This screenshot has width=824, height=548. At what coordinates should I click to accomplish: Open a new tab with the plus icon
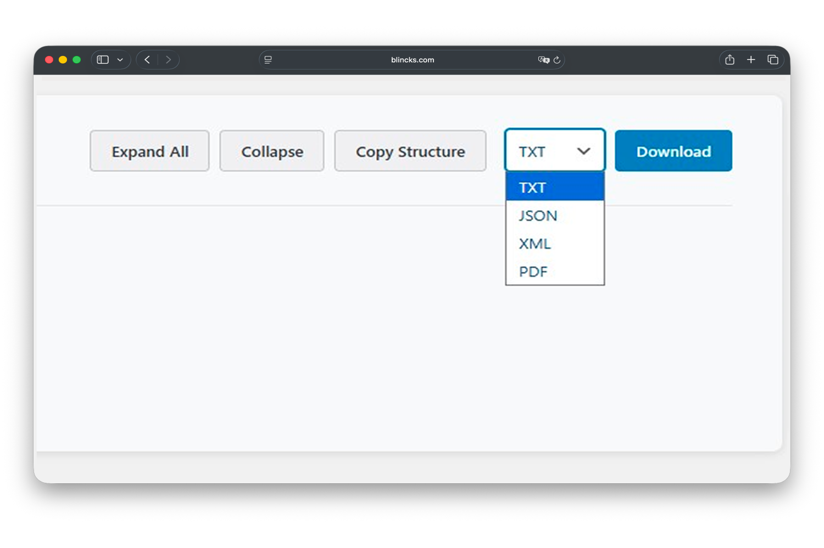[x=751, y=59]
